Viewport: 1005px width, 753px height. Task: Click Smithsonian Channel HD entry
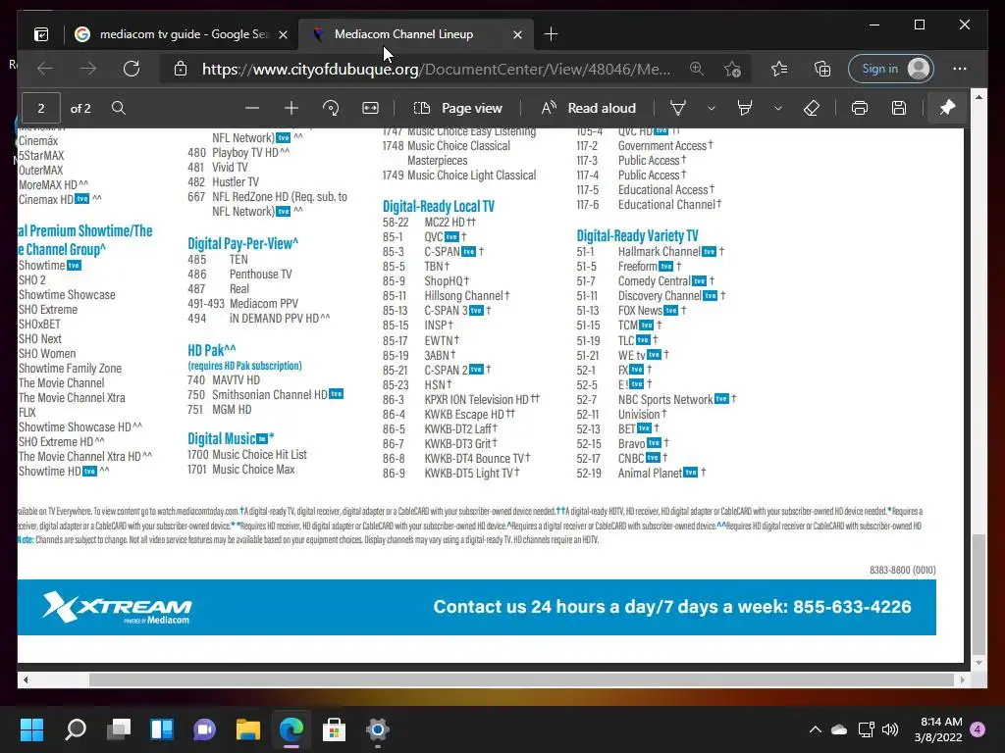click(266, 394)
